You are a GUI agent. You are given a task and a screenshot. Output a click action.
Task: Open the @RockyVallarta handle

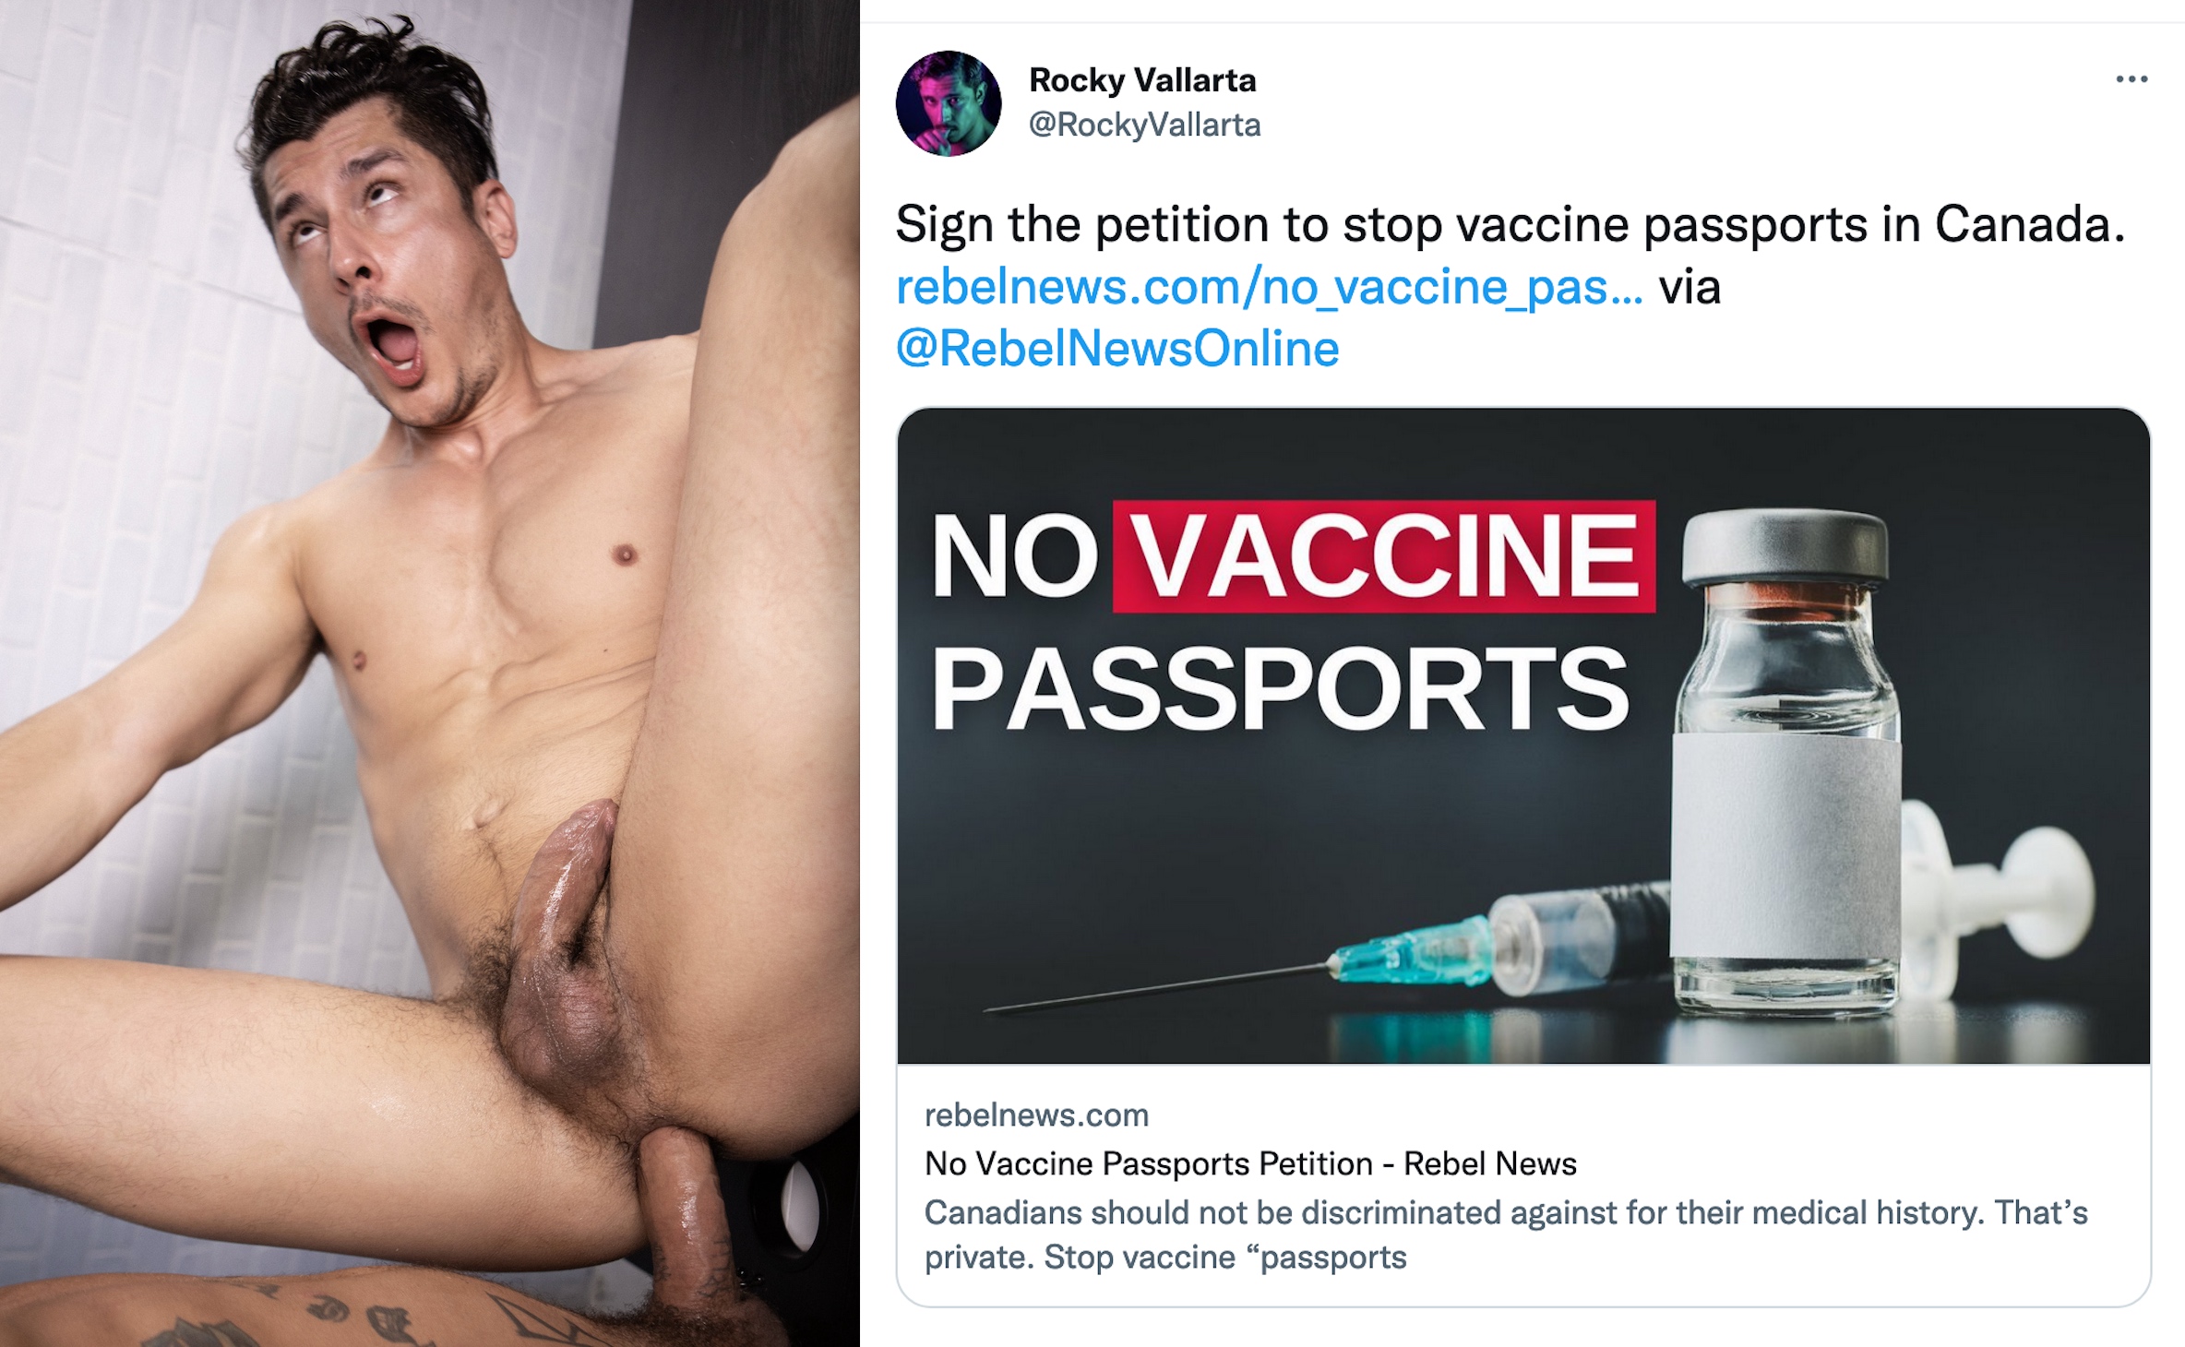pyautogui.click(x=1144, y=125)
